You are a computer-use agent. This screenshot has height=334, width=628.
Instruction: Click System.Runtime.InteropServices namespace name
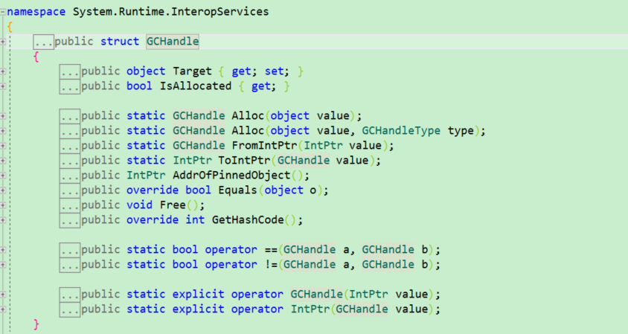coord(170,12)
